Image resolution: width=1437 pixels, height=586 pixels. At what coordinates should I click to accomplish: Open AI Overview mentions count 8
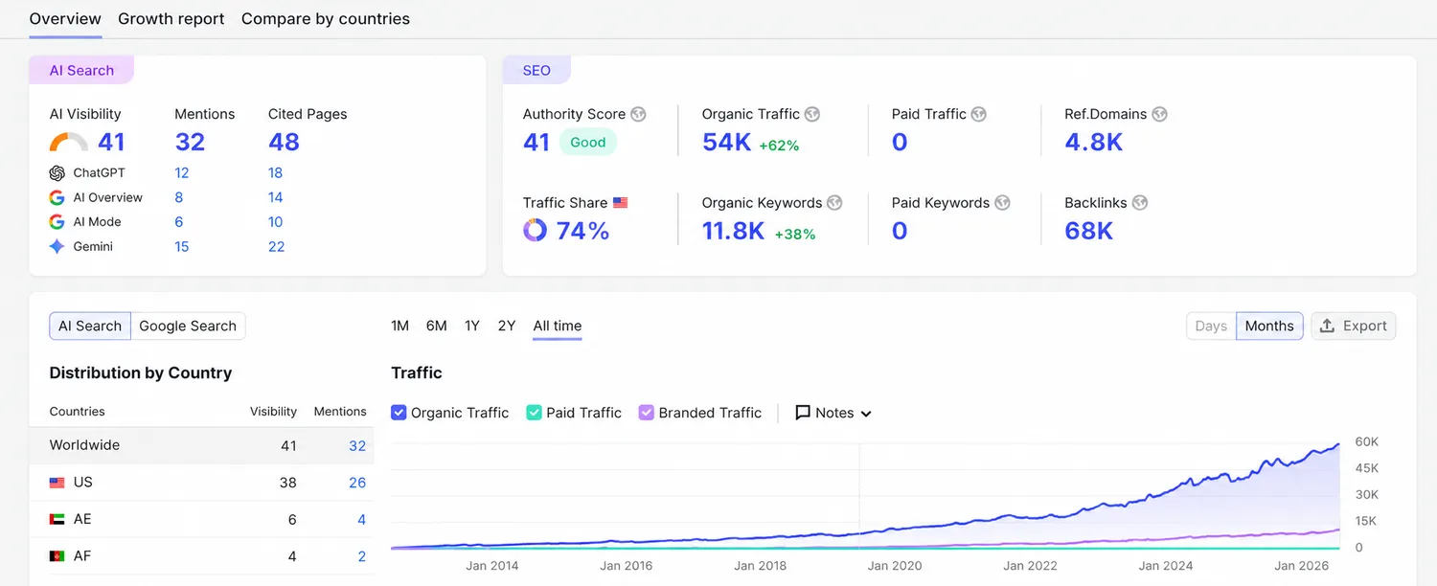click(178, 197)
